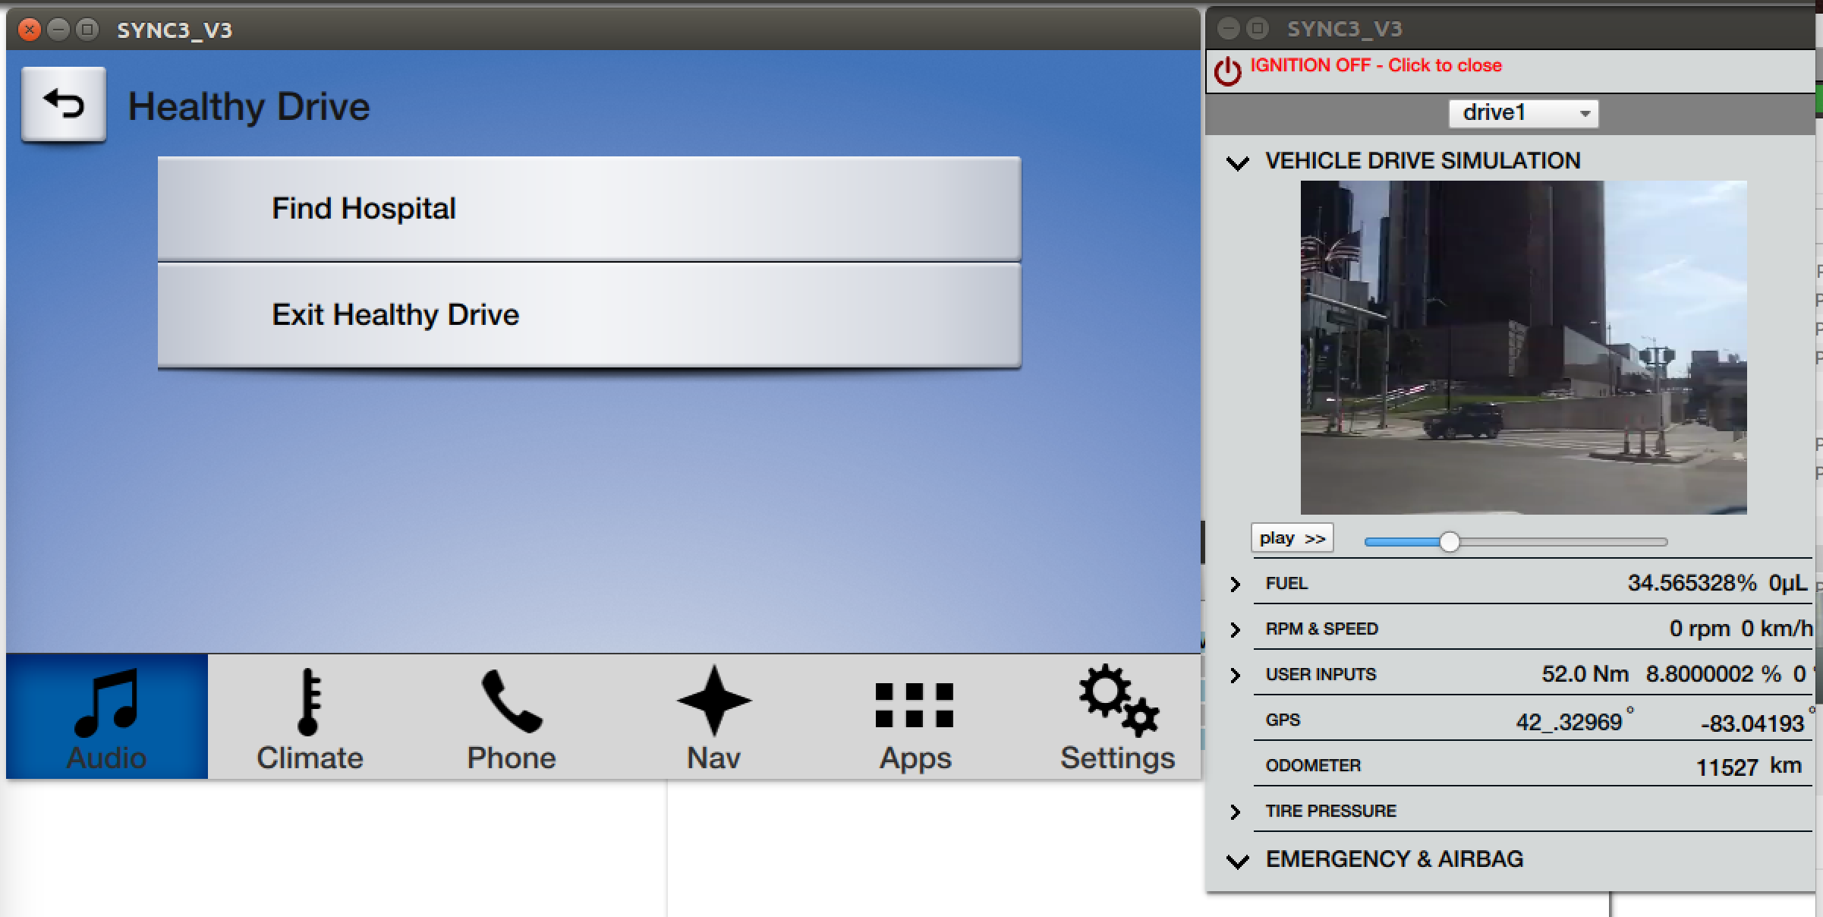This screenshot has height=917, width=1823.
Task: Select the Exit Healthy Drive menu item
Action: (589, 315)
